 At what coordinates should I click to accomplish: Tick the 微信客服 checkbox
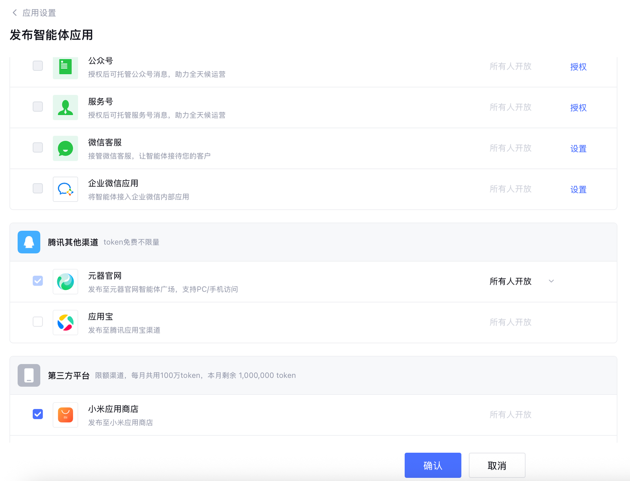38,147
